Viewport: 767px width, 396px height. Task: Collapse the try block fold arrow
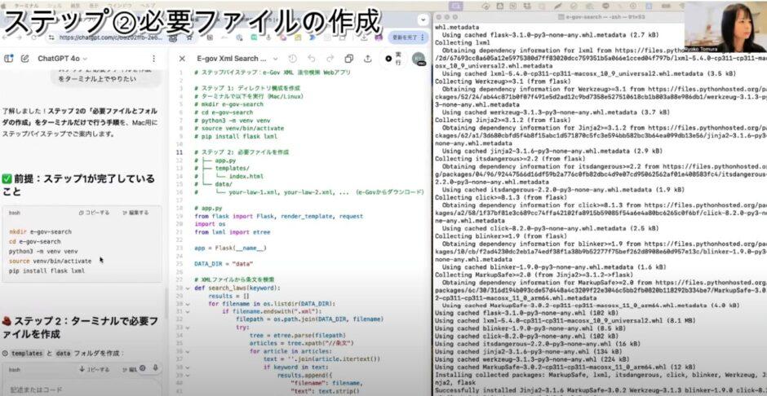tap(188, 328)
